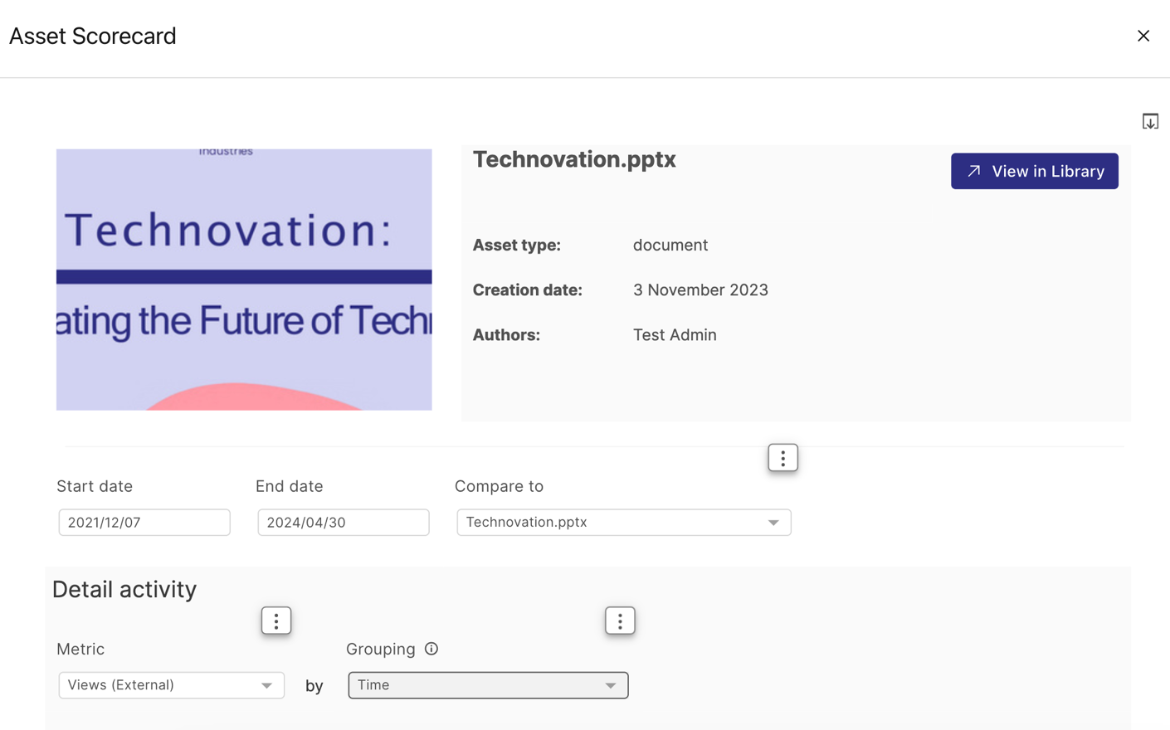Click the View in Library button text
Image resolution: width=1170 pixels, height=730 pixels.
coord(1047,171)
